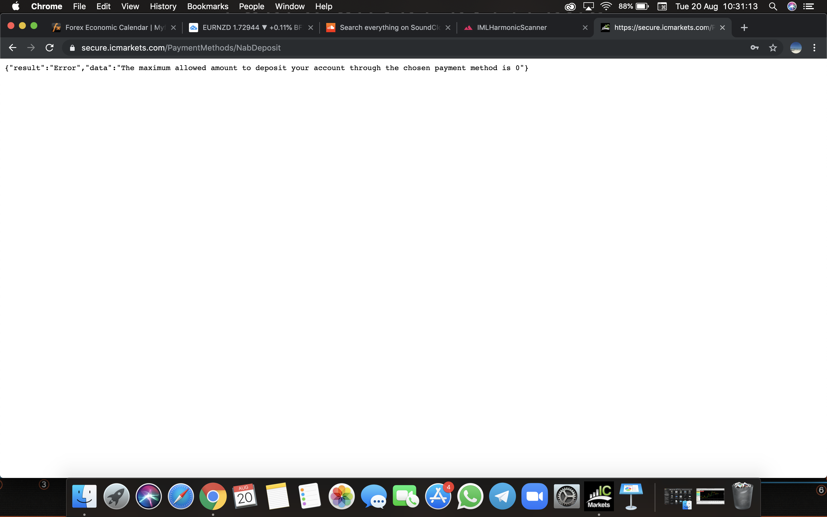The height and width of the screenshot is (517, 827).
Task: Launch Siri from the Dock
Action: pyautogui.click(x=149, y=496)
